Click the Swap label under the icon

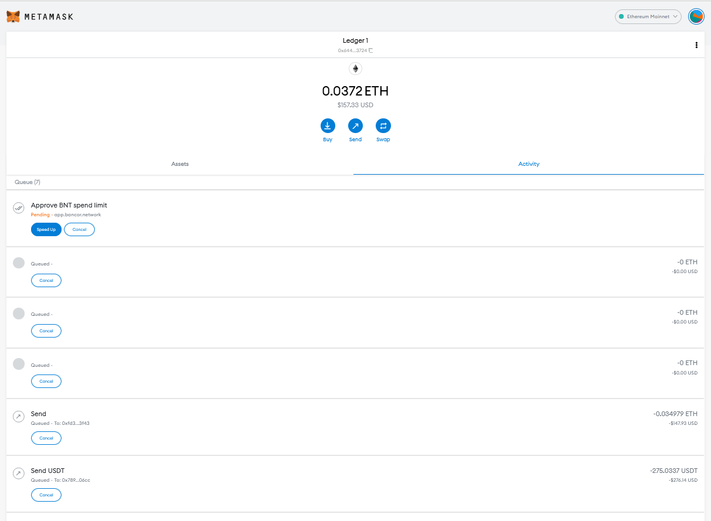click(x=383, y=139)
